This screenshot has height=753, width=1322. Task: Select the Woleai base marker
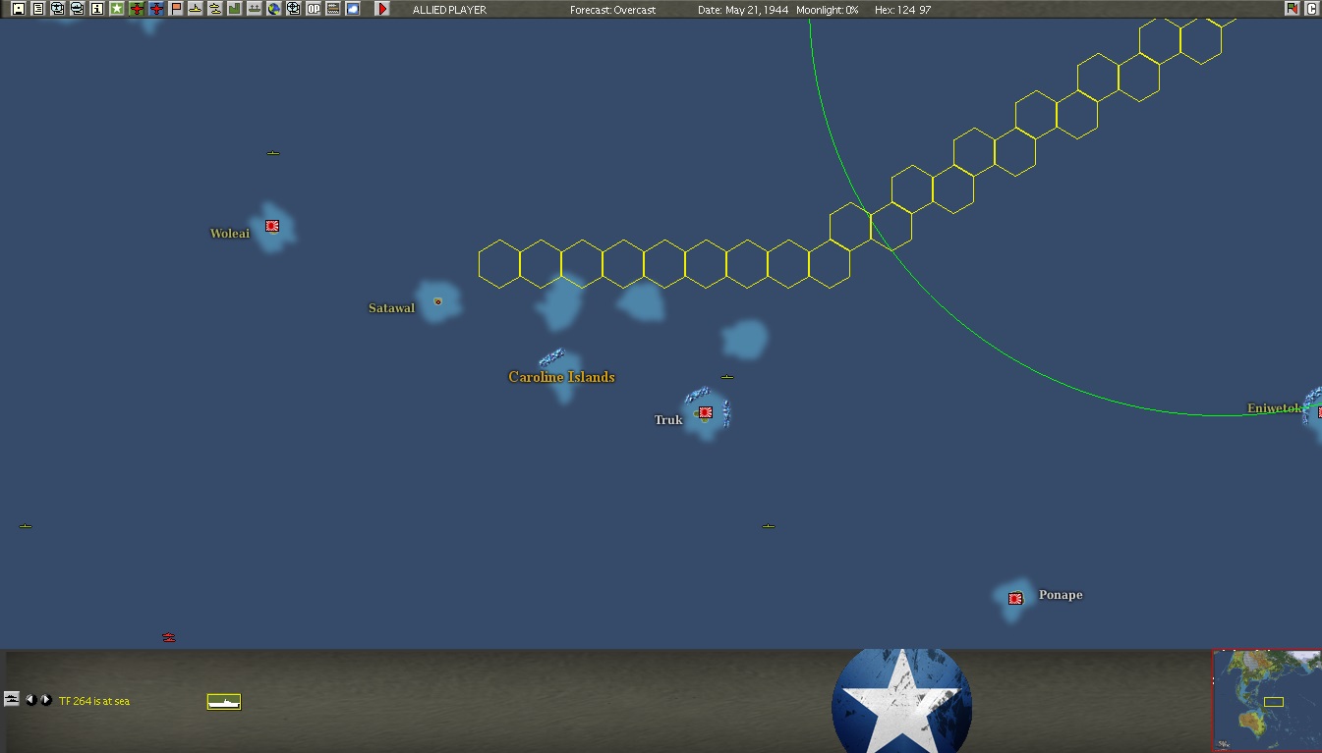(x=272, y=226)
